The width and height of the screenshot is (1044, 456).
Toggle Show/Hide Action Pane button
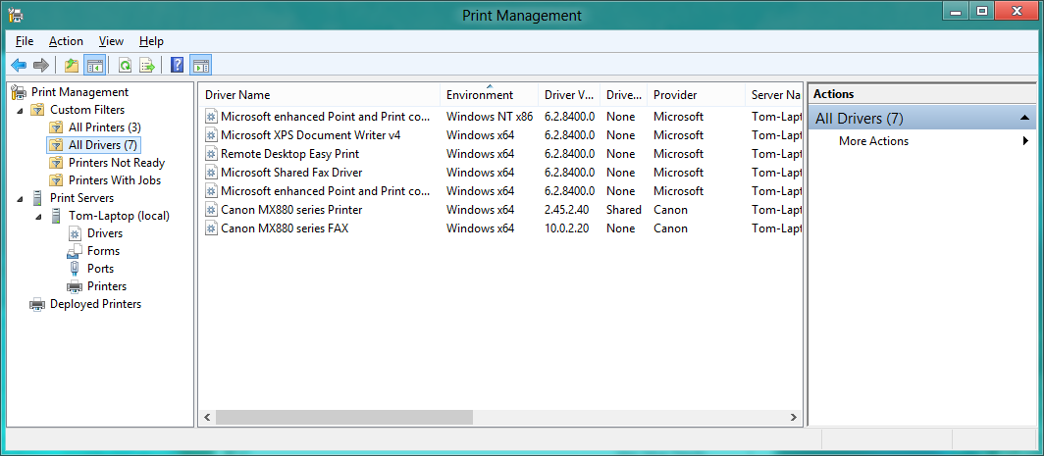pos(200,66)
